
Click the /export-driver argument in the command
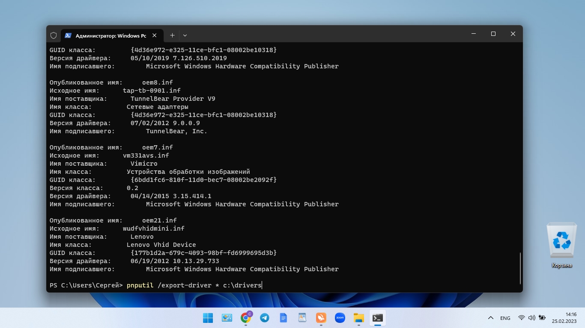[x=185, y=285]
